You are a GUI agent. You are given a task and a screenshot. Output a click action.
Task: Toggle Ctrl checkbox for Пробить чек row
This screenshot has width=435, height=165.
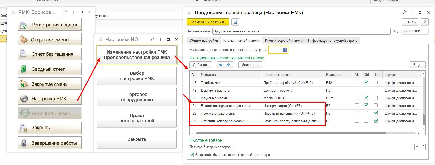[x=366, y=83]
